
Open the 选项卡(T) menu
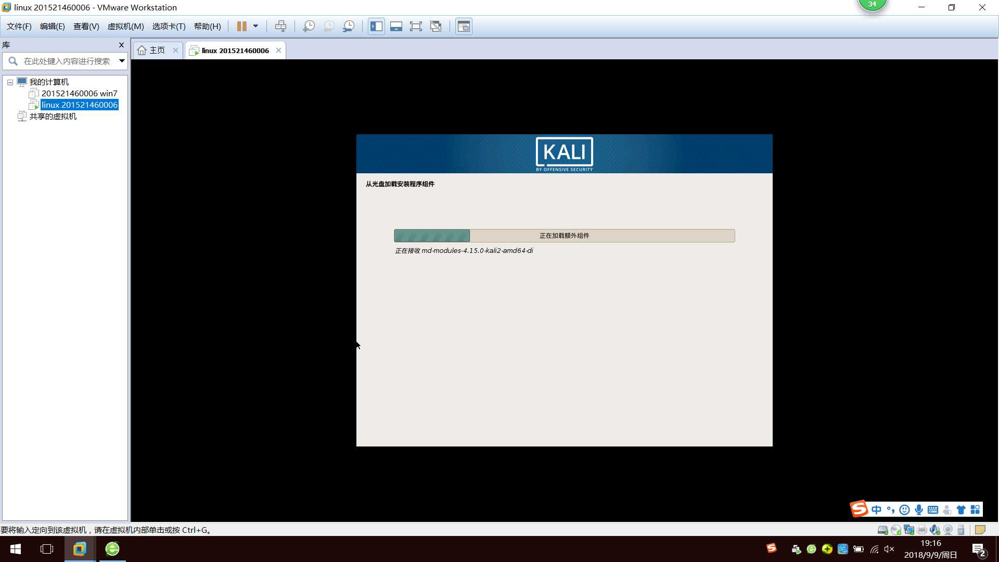(x=169, y=27)
